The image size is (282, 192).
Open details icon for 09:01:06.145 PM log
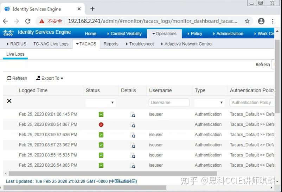click(133, 114)
